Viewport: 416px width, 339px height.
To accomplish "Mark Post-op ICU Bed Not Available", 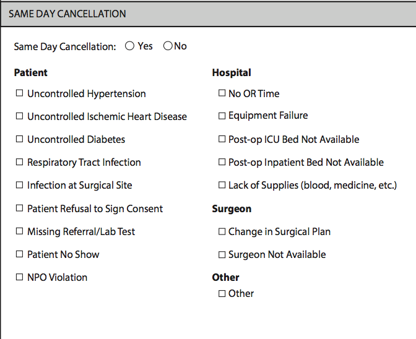I will 222,139.
